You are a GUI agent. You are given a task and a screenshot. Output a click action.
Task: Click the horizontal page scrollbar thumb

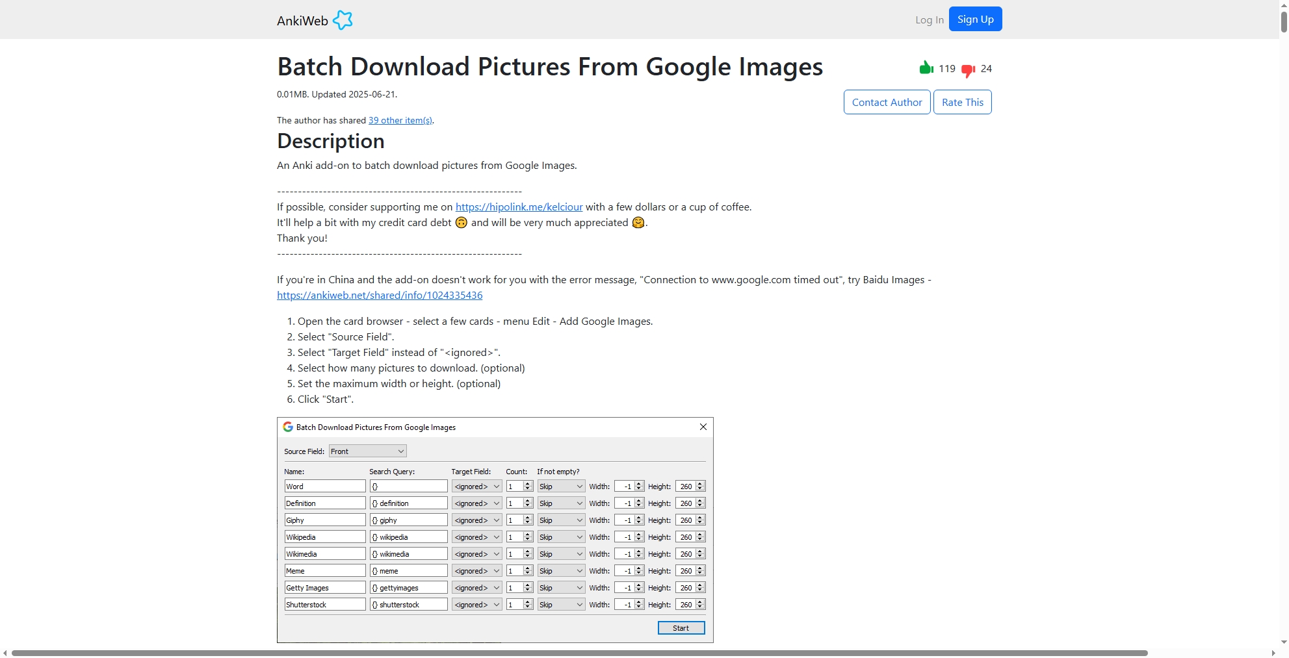[x=580, y=653]
